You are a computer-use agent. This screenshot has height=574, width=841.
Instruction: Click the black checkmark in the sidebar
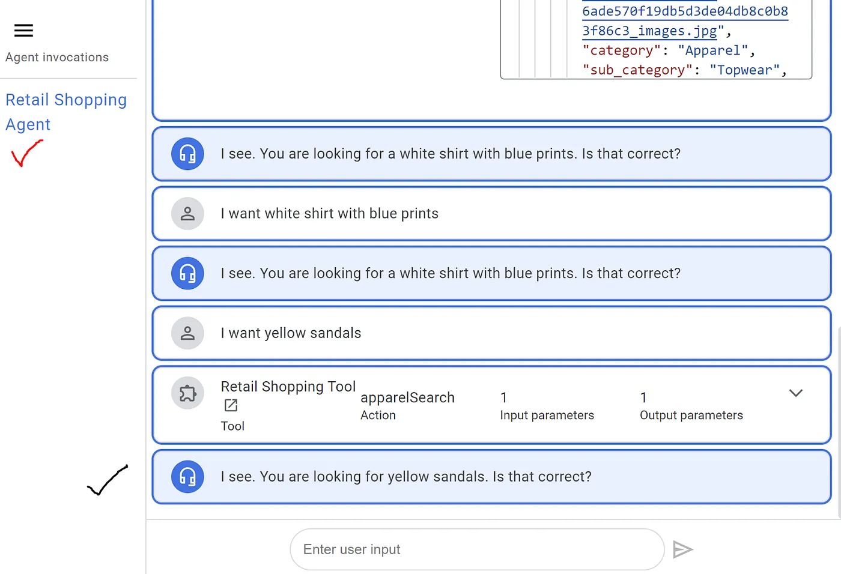tap(108, 480)
